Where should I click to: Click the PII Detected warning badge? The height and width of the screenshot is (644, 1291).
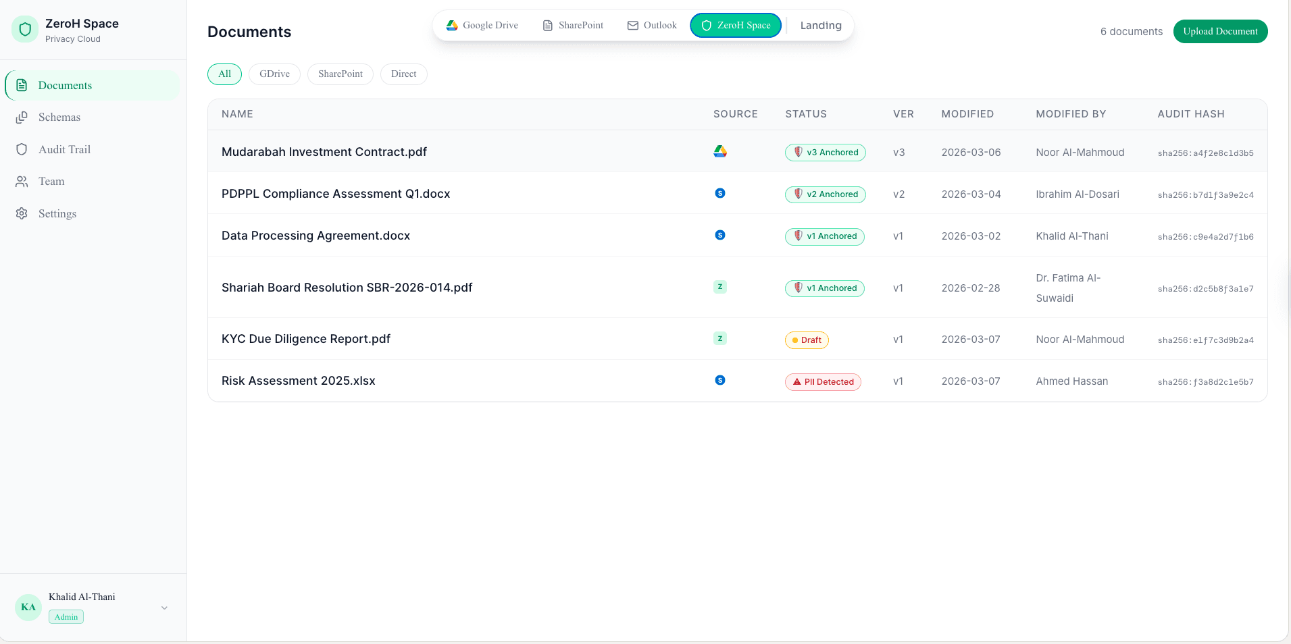(x=822, y=381)
